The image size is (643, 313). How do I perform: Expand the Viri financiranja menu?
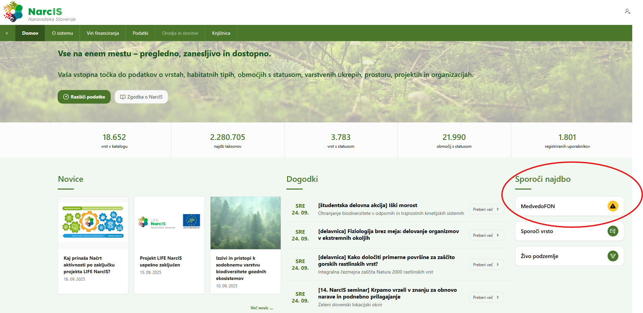coord(103,33)
